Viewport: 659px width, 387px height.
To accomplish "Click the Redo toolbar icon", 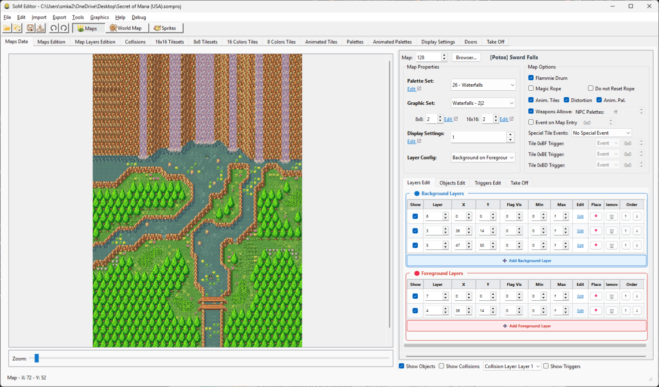I will (x=64, y=28).
